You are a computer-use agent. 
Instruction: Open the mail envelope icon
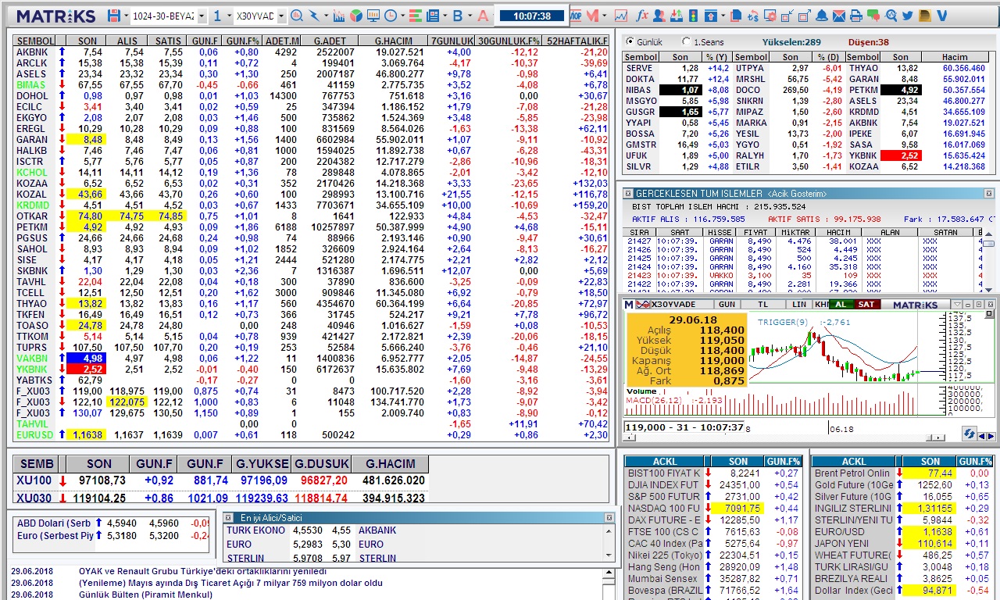839,16
